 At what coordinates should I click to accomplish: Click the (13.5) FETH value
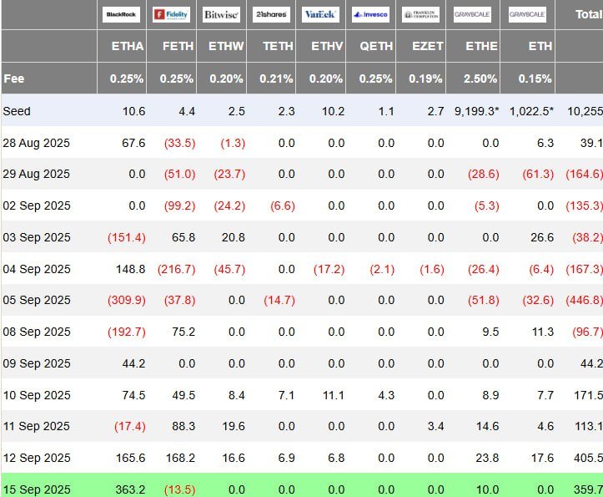(180, 489)
